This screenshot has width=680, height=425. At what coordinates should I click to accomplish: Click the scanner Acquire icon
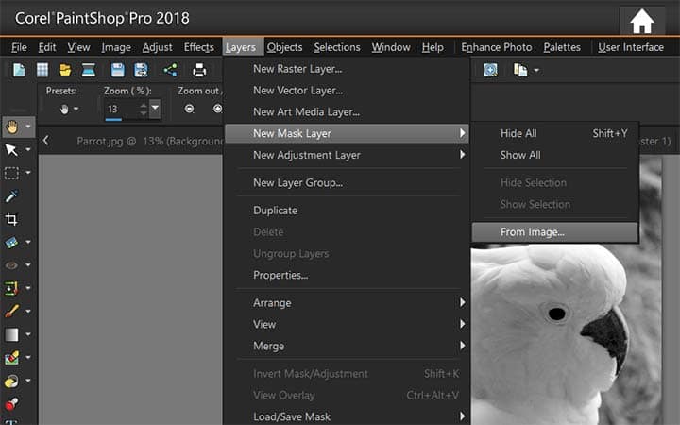pyautogui.click(x=89, y=70)
